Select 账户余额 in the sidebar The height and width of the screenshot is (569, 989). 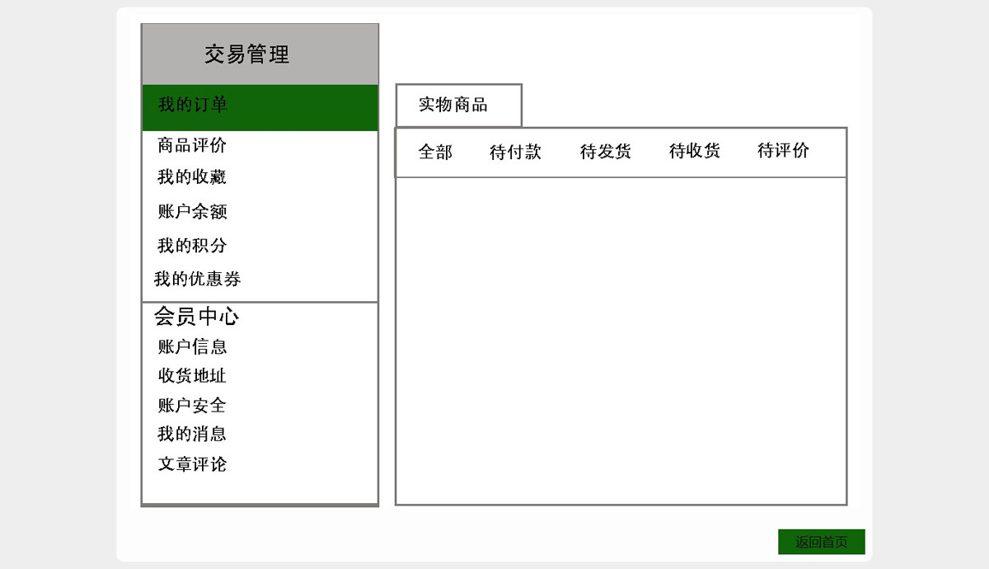click(x=192, y=211)
